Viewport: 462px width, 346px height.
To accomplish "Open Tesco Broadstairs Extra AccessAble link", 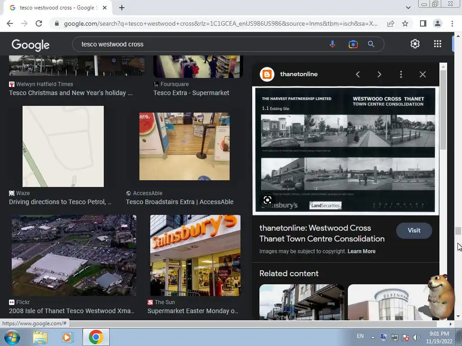I will (x=180, y=202).
